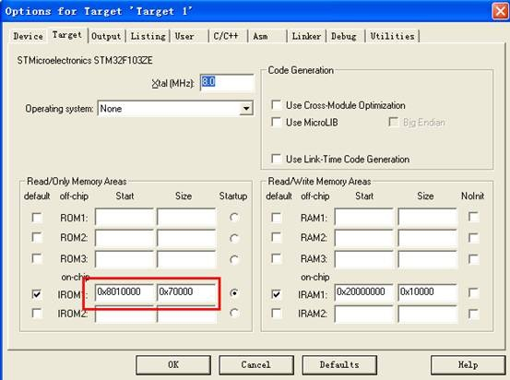Check the RAM3 default checkbox

click(276, 258)
